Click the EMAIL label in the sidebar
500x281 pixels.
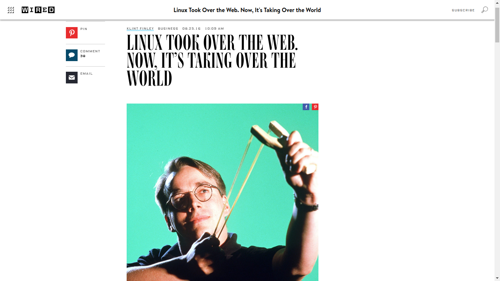pyautogui.click(x=86, y=74)
